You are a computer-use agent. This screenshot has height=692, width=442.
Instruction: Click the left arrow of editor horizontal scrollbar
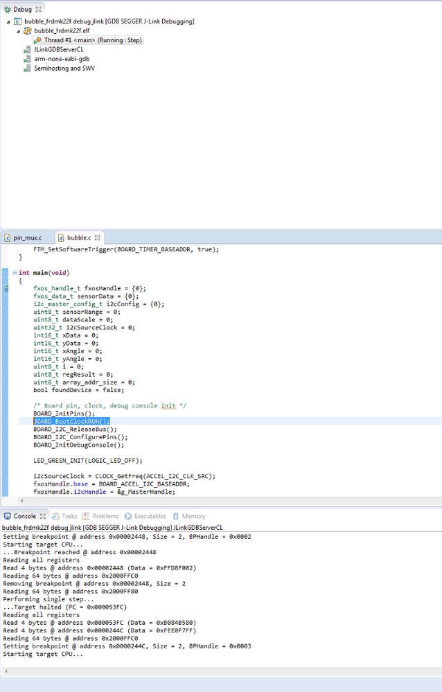tap(21, 501)
